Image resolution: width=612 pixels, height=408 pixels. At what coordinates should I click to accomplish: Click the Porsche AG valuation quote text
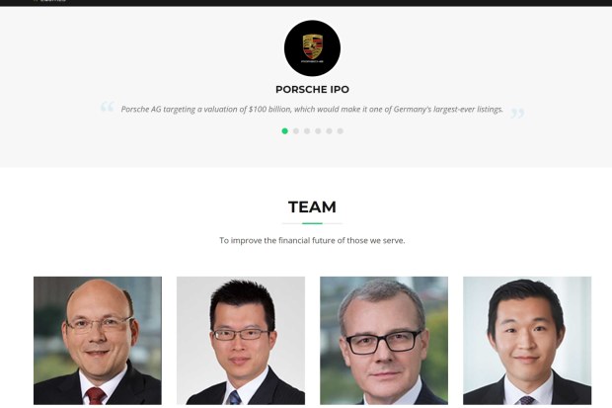(312, 110)
